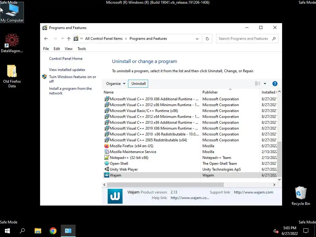The height and width of the screenshot is (237, 316).
Task: Click All Control Panel Items breadcrumb
Action: 104,39
